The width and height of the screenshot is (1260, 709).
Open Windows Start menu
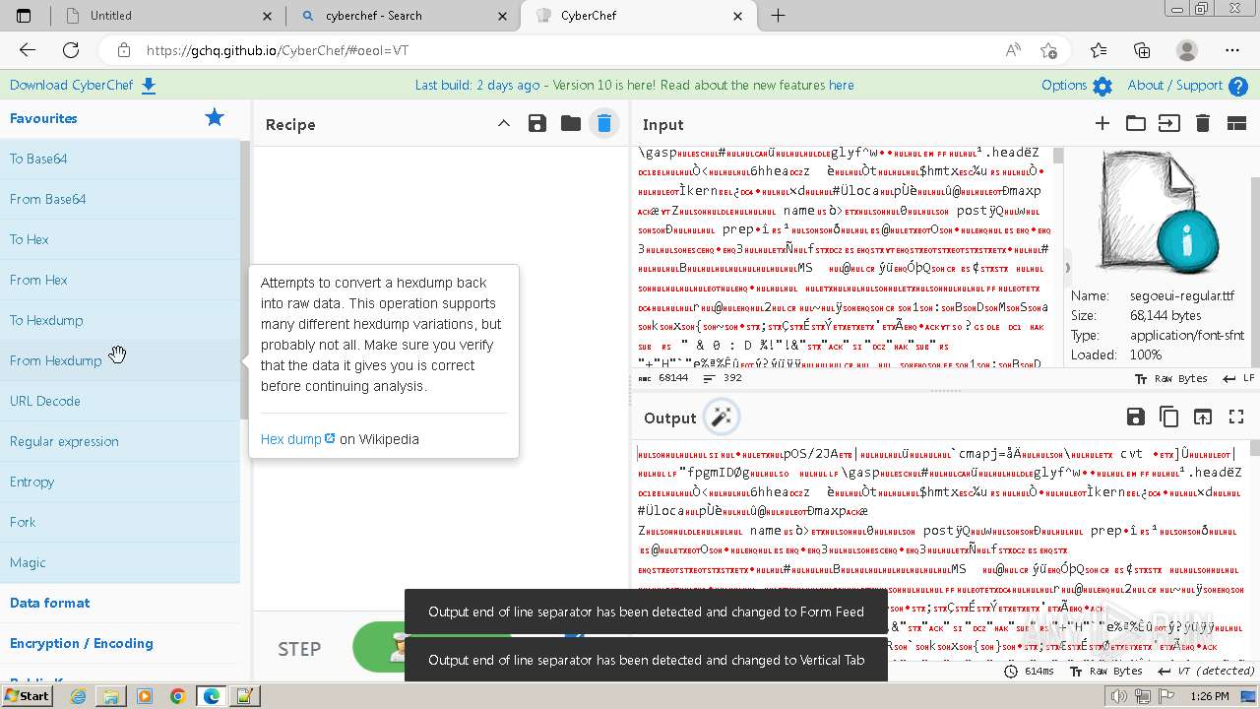pos(28,696)
